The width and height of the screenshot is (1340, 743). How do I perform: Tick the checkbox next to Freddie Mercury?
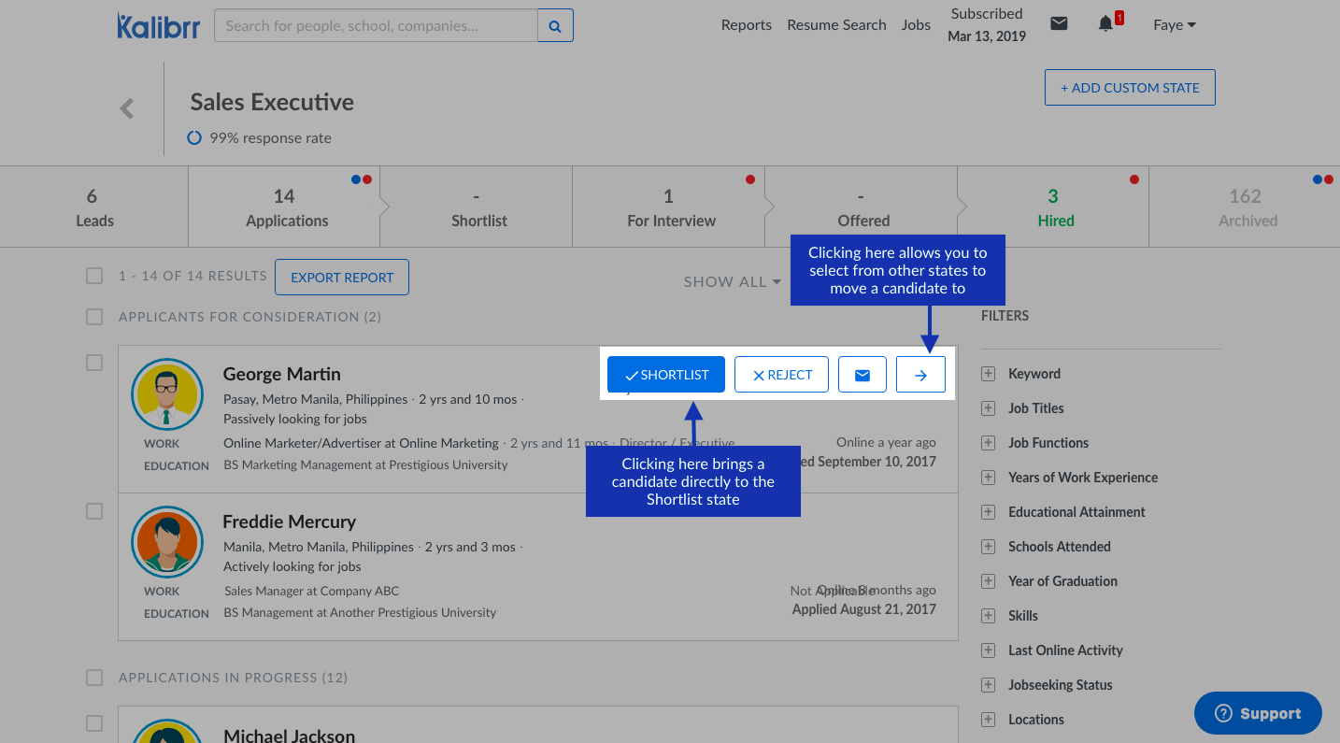point(94,511)
